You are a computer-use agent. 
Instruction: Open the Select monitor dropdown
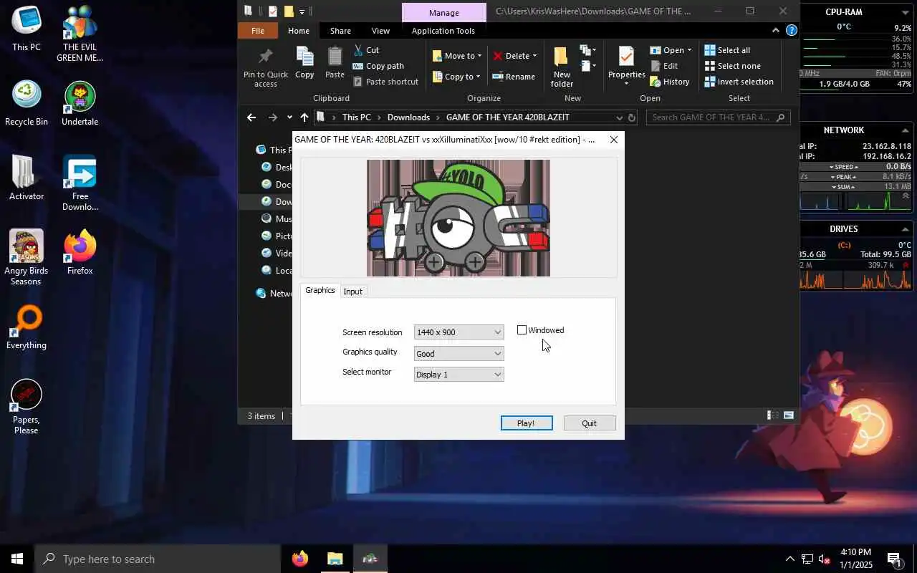click(x=458, y=375)
